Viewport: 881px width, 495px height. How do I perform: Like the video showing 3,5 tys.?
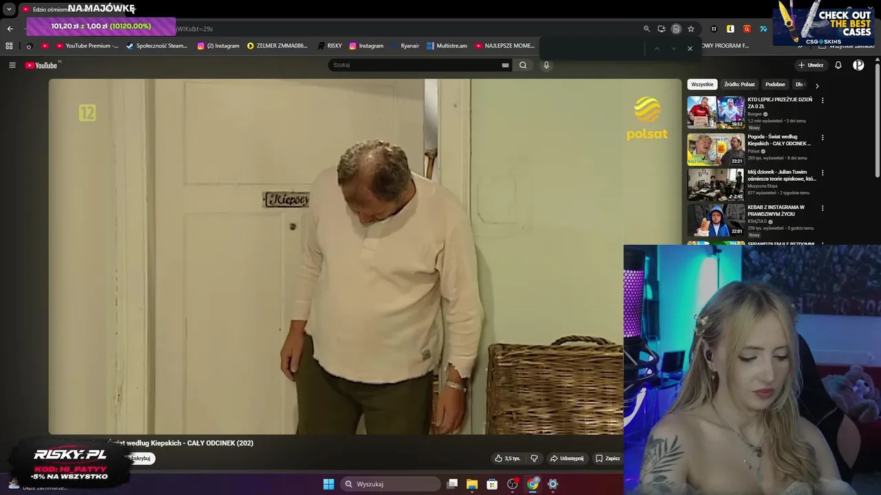[x=507, y=459]
